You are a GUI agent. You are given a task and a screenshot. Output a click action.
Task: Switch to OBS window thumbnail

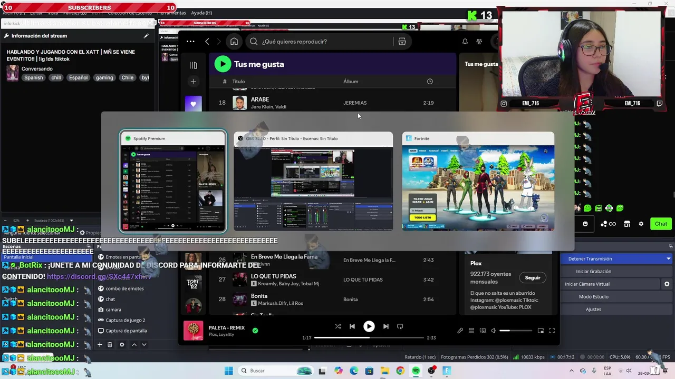coord(313,181)
